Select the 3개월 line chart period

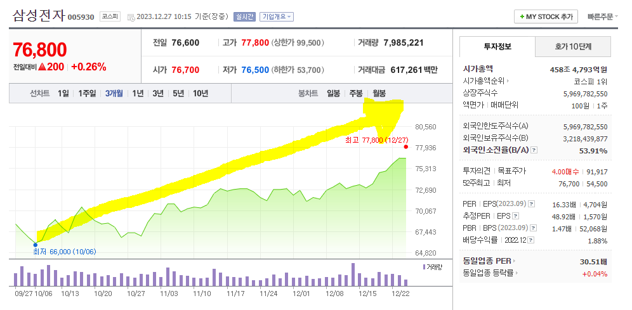coord(114,94)
